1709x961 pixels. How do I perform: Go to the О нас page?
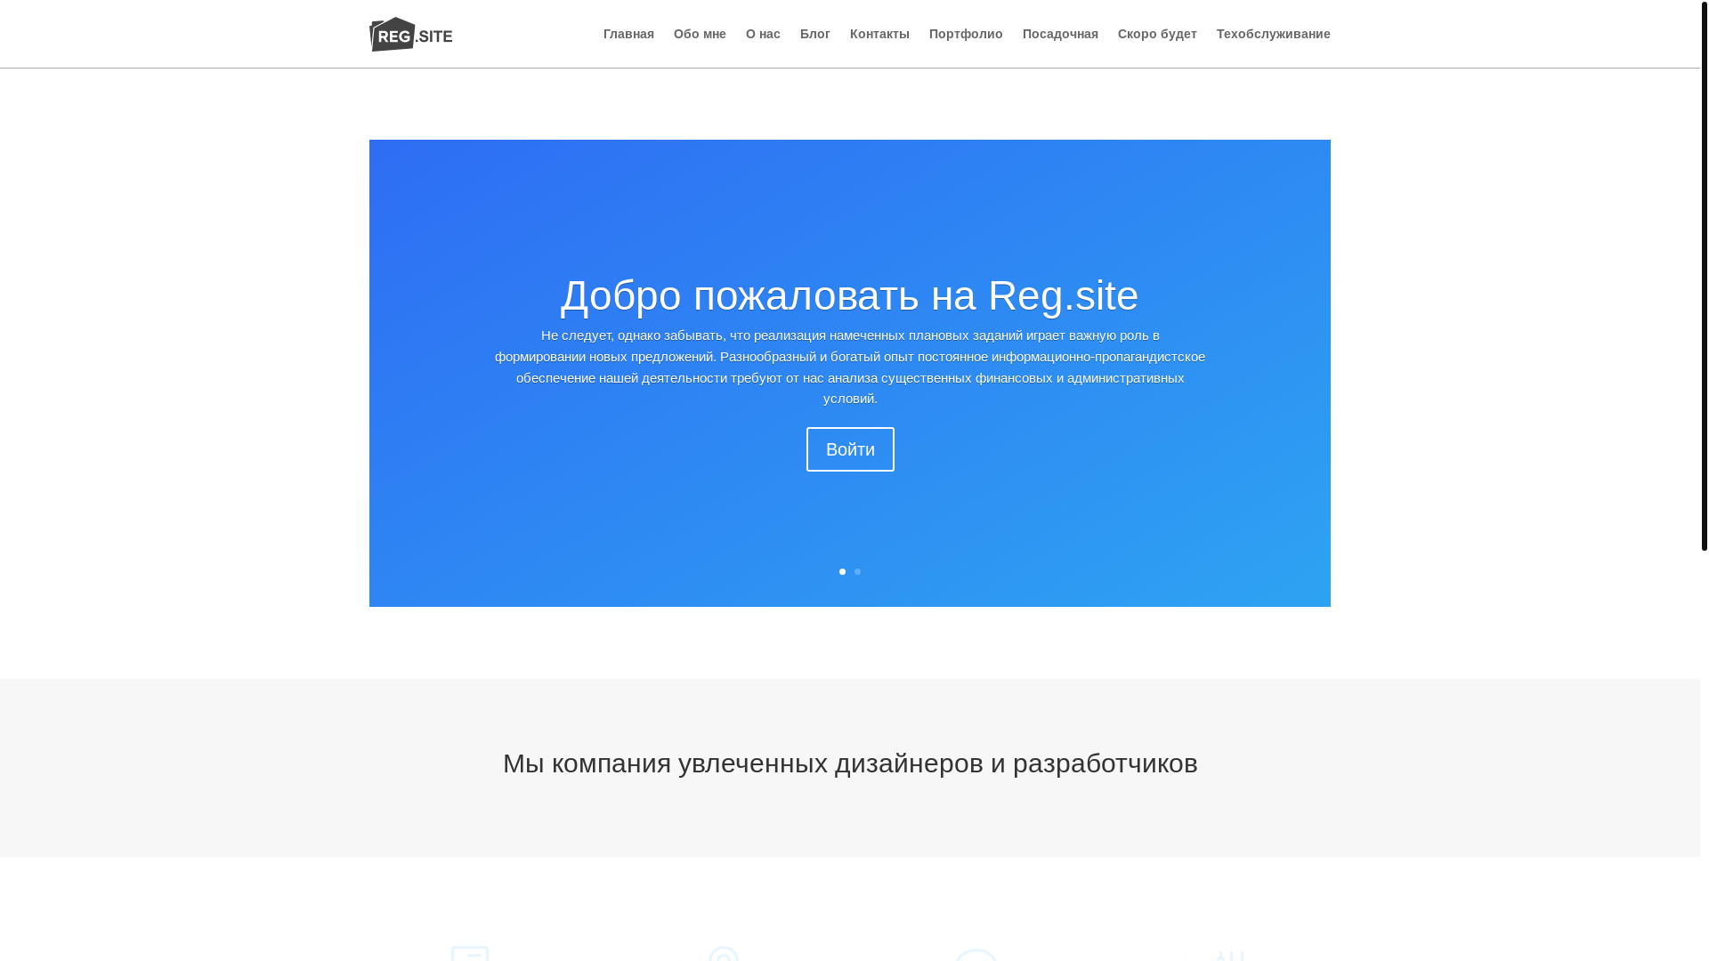(x=763, y=34)
